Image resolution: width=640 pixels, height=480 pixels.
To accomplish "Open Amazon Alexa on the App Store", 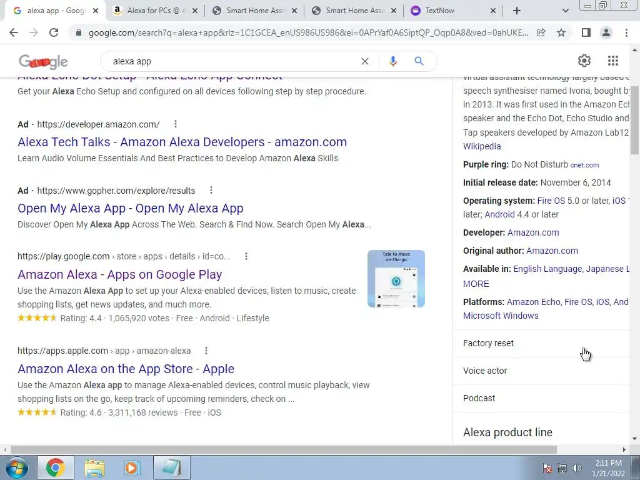I will [x=126, y=369].
